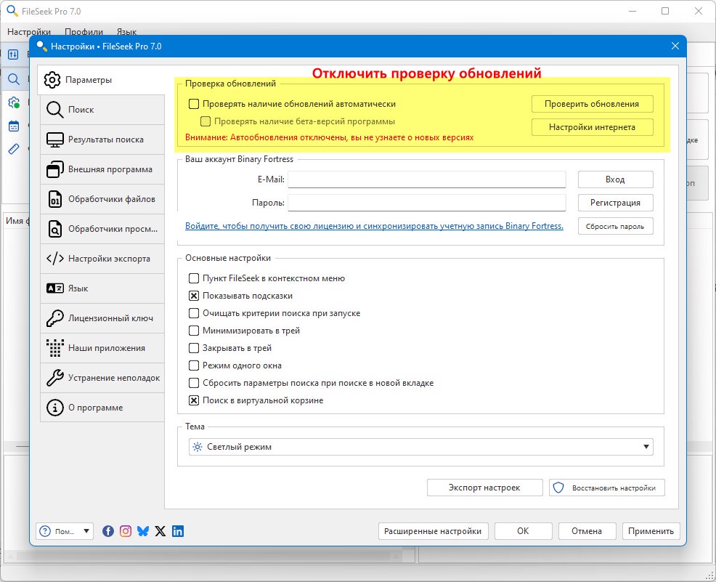Viewport: 716px width, 582px height.
Task: Click the sliders icon in main window toolbar
Action: pyautogui.click(x=13, y=54)
